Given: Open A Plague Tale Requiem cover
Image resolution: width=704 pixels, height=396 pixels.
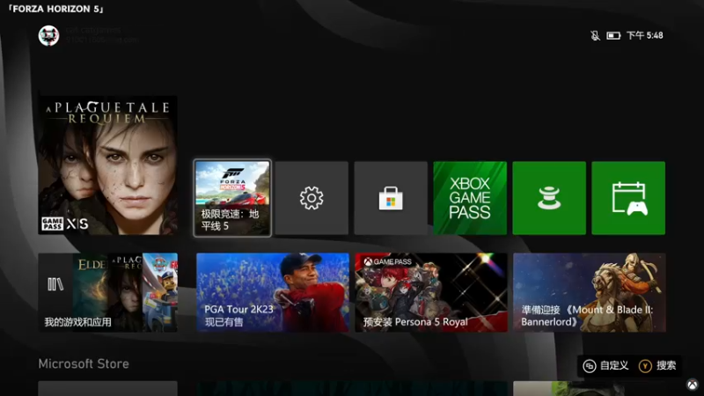Looking at the screenshot, I should point(107,165).
